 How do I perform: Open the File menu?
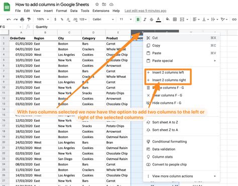pyautogui.click(x=18, y=11)
